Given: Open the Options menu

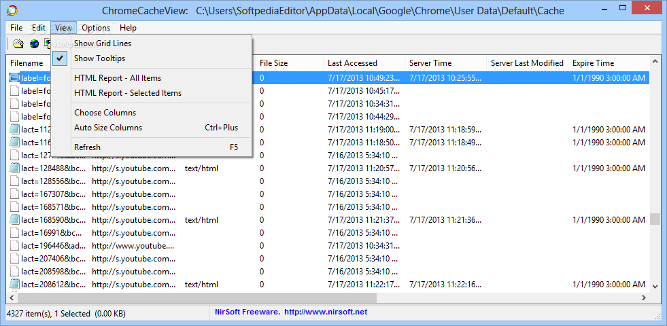Looking at the screenshot, I should click(x=96, y=28).
